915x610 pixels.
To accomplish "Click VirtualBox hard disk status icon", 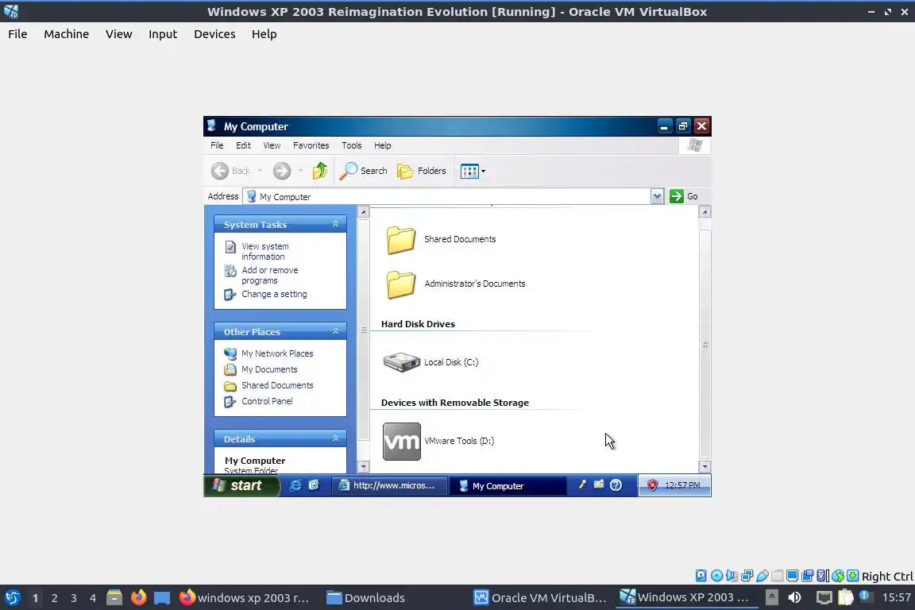I will pyautogui.click(x=701, y=576).
